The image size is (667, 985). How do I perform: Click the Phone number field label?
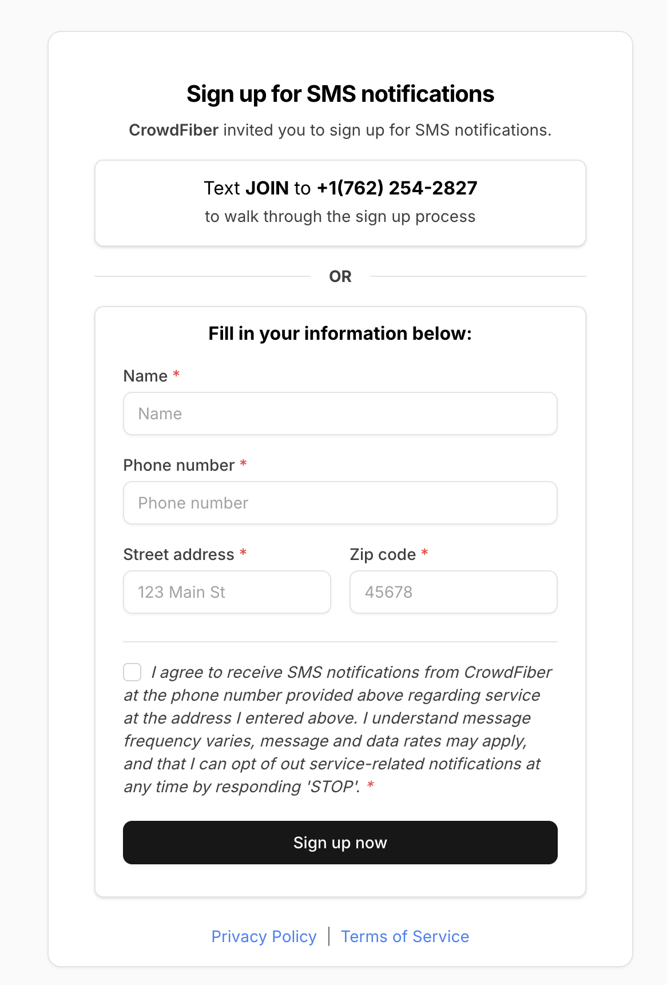[x=180, y=465]
